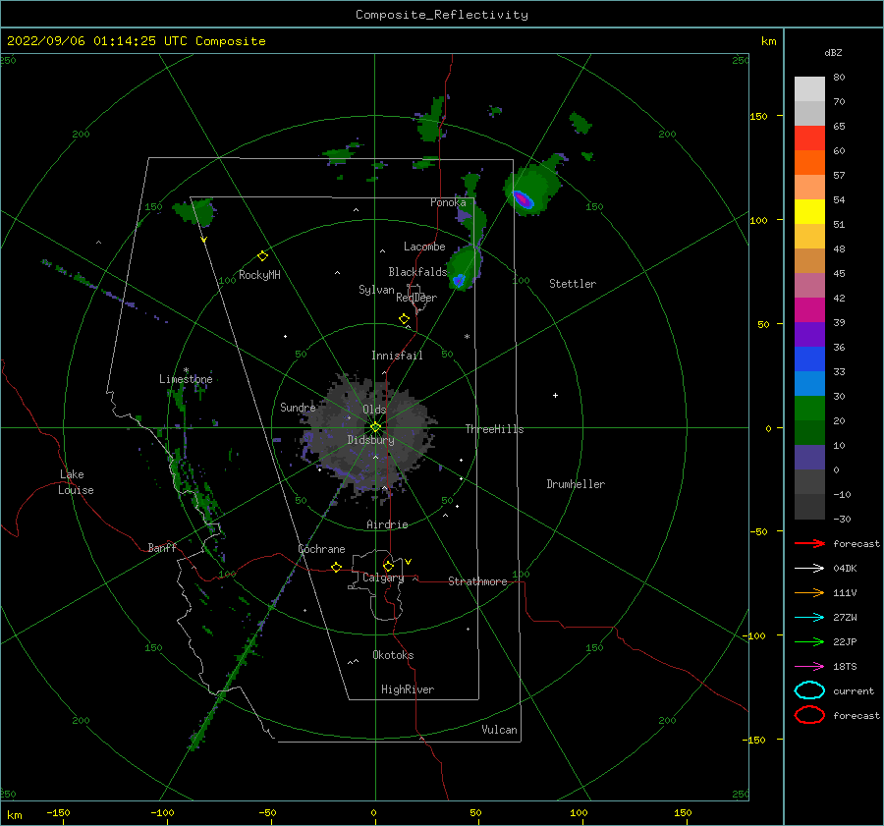Screen dimensions: 884x826
Task: Click the Cochrane label
Action: coord(321,549)
